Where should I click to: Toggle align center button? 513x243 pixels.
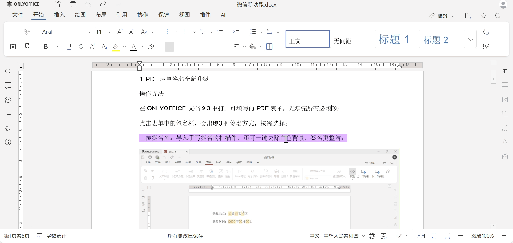[x=186, y=46]
